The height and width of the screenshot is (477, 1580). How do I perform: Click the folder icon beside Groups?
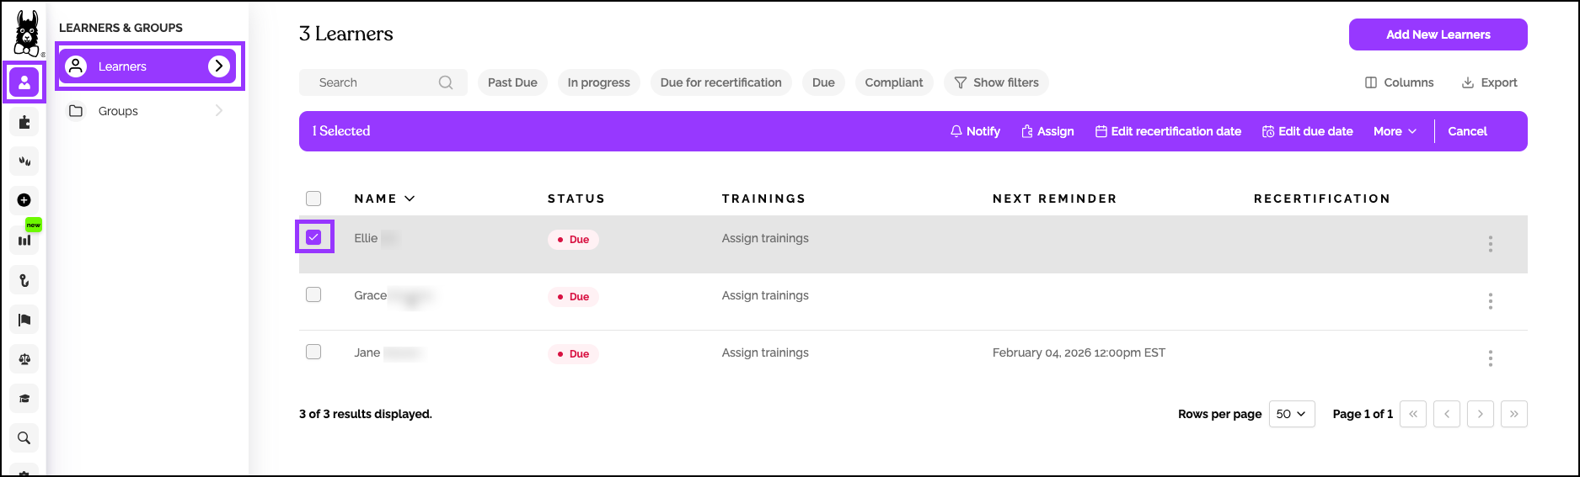pos(76,111)
